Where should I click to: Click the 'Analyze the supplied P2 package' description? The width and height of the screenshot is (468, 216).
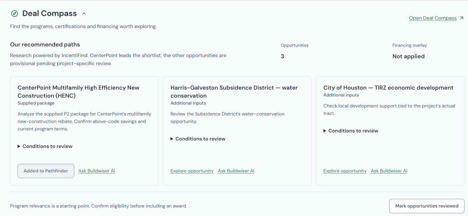point(84,121)
